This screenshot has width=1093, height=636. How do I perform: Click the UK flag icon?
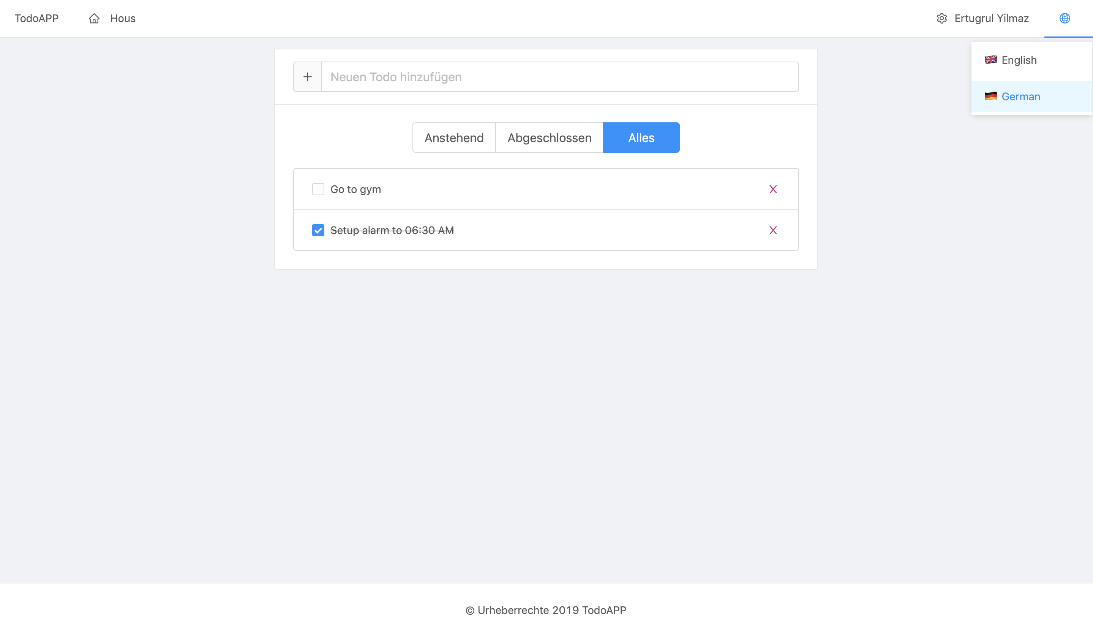pyautogui.click(x=990, y=60)
